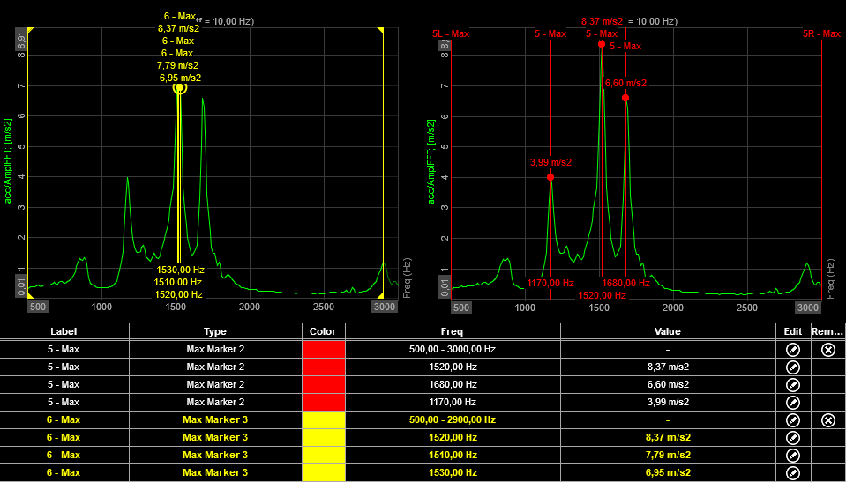Click the 5R - Max cursor label
846x482 pixels.
[821, 34]
